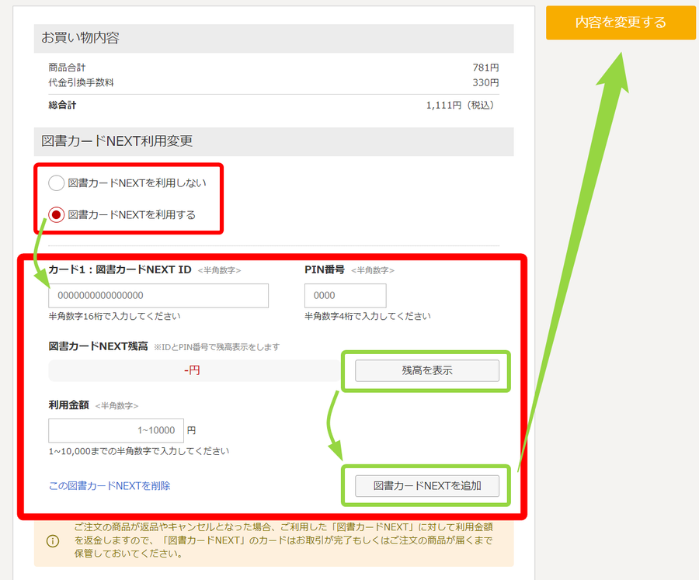
Task: Click the 半角数字4桁で入力してください hint
Action: 368,316
